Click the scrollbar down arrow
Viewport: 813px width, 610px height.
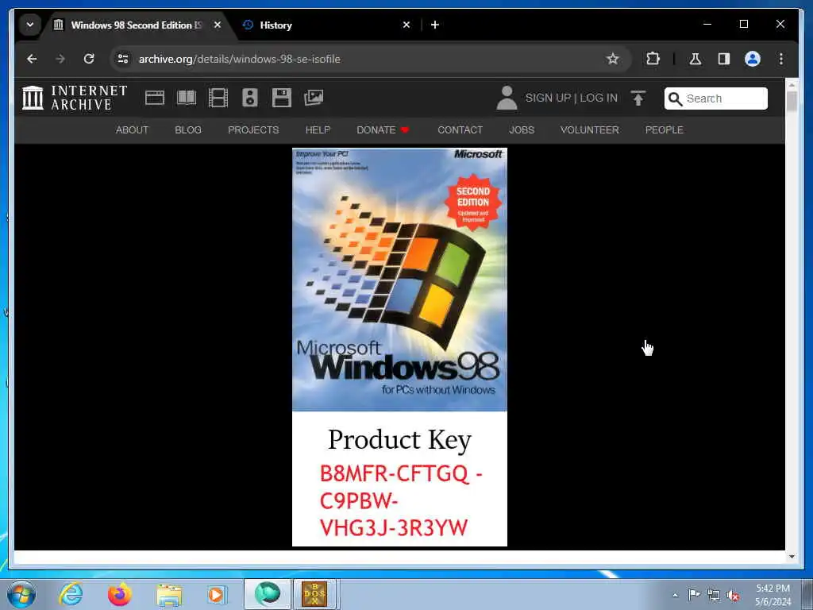(x=792, y=557)
